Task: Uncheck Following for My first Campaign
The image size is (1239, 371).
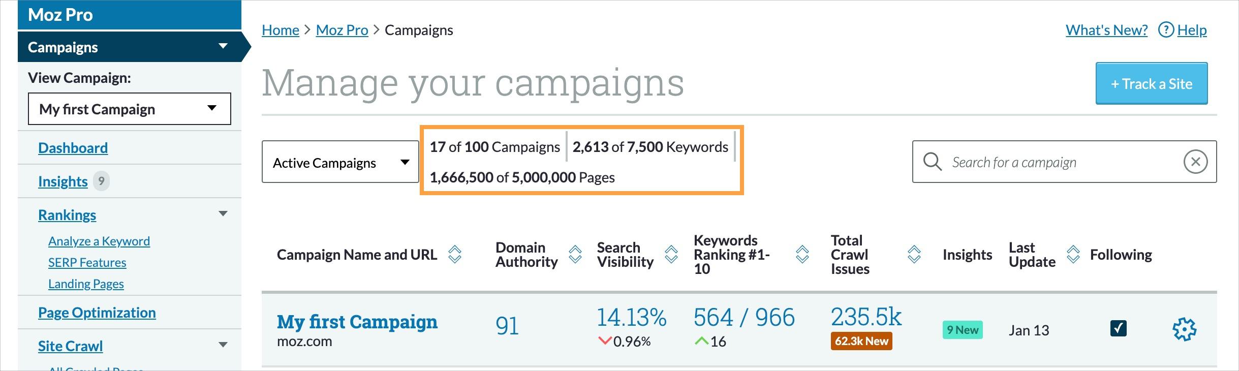Action: (x=1118, y=328)
